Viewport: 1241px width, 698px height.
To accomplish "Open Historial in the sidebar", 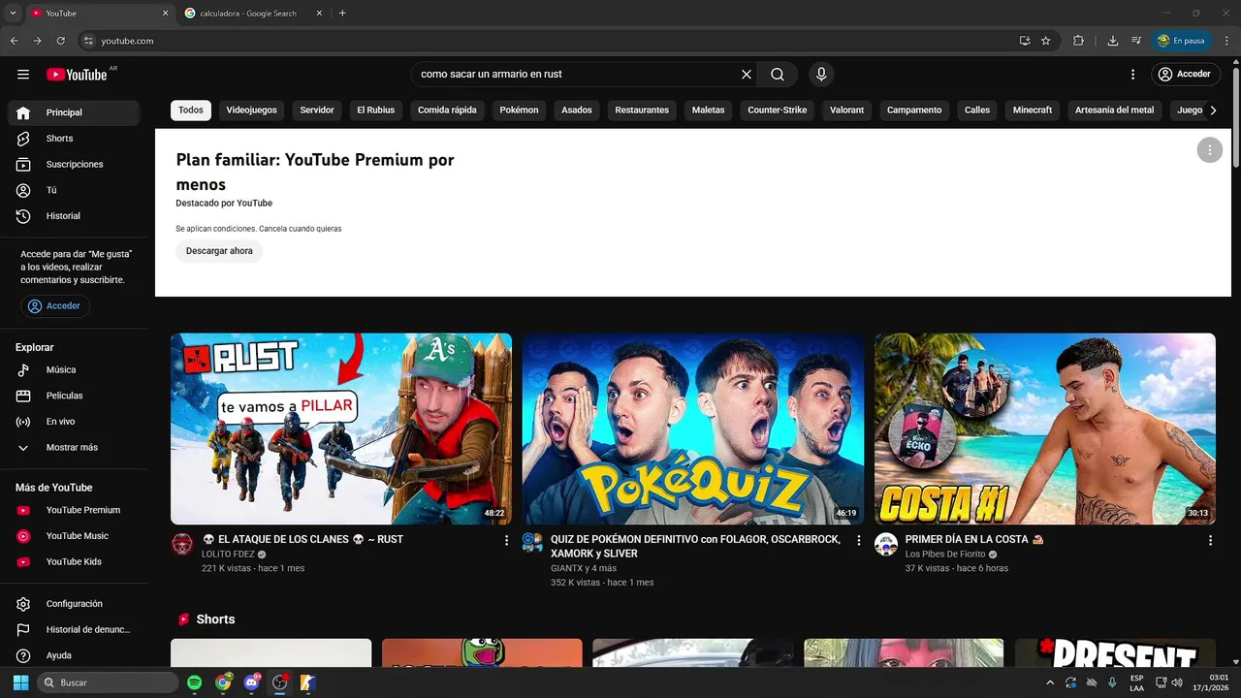I will pyautogui.click(x=75, y=216).
